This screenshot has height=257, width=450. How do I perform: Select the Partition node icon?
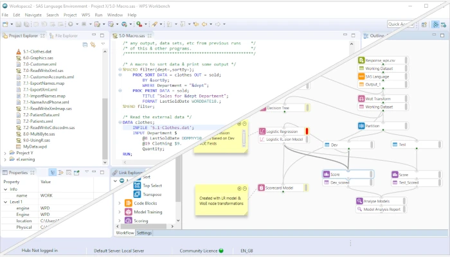pos(361,126)
